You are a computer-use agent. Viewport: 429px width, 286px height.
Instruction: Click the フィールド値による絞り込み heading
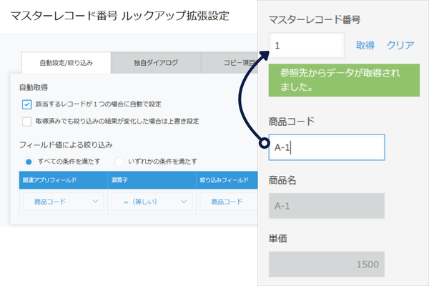pyautogui.click(x=66, y=144)
